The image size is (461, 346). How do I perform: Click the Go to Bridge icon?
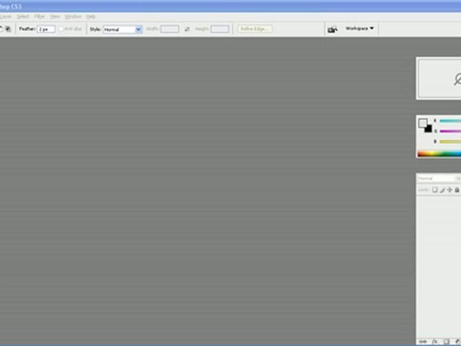(332, 29)
